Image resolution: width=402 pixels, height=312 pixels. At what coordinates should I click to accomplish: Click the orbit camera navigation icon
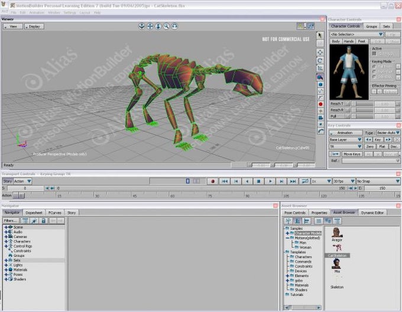[x=142, y=26]
